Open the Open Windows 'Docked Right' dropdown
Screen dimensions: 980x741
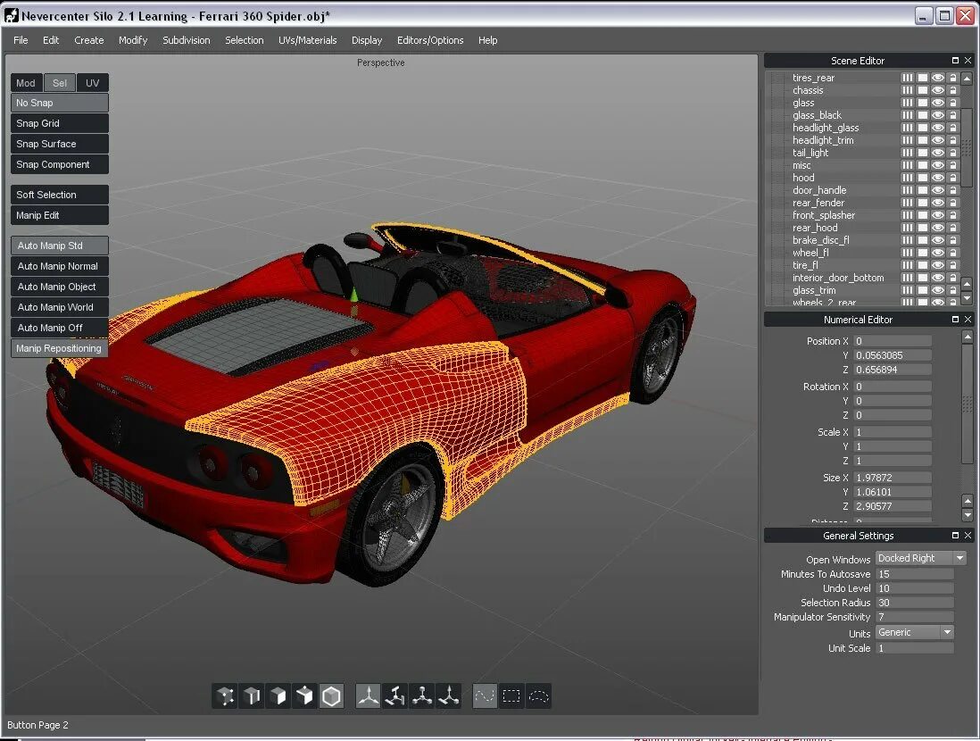click(920, 558)
